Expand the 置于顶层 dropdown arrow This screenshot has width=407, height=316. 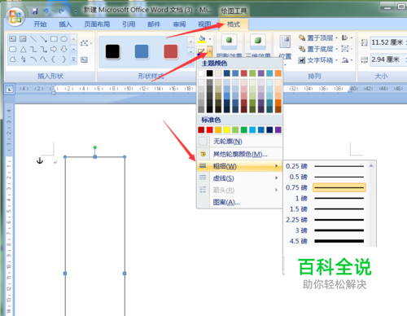(336, 38)
